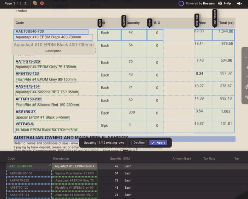Click code AFE4T90-120 in the invoice
Viewport: 248px width, 199px height.
click(27, 74)
